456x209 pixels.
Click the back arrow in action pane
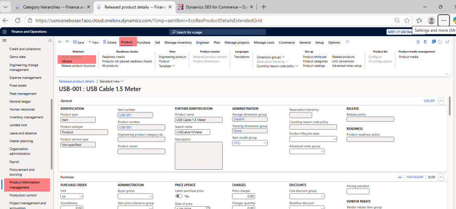60,42
